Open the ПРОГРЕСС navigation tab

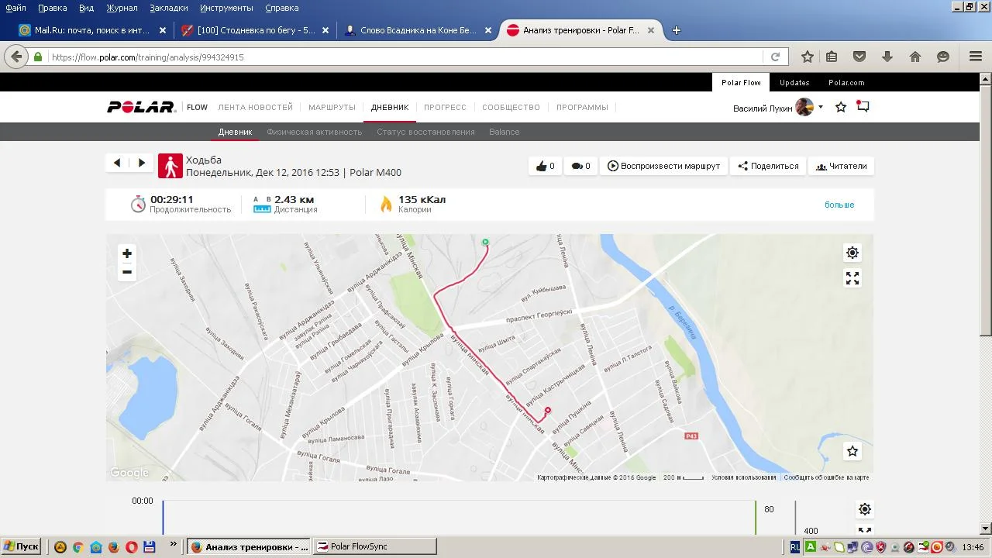445,108
